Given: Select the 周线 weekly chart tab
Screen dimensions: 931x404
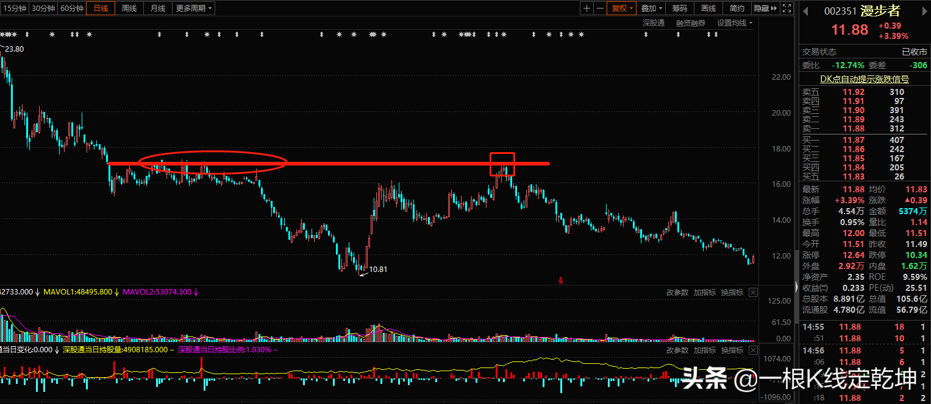Looking at the screenshot, I should 129,8.
